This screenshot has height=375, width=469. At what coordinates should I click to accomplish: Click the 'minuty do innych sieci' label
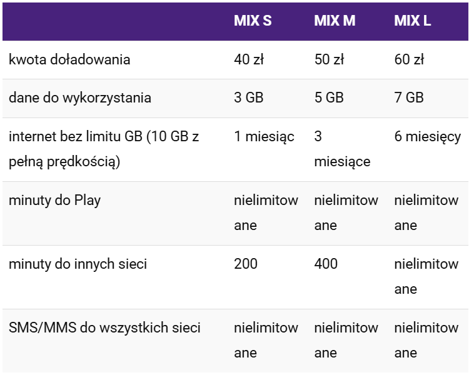pos(78,264)
